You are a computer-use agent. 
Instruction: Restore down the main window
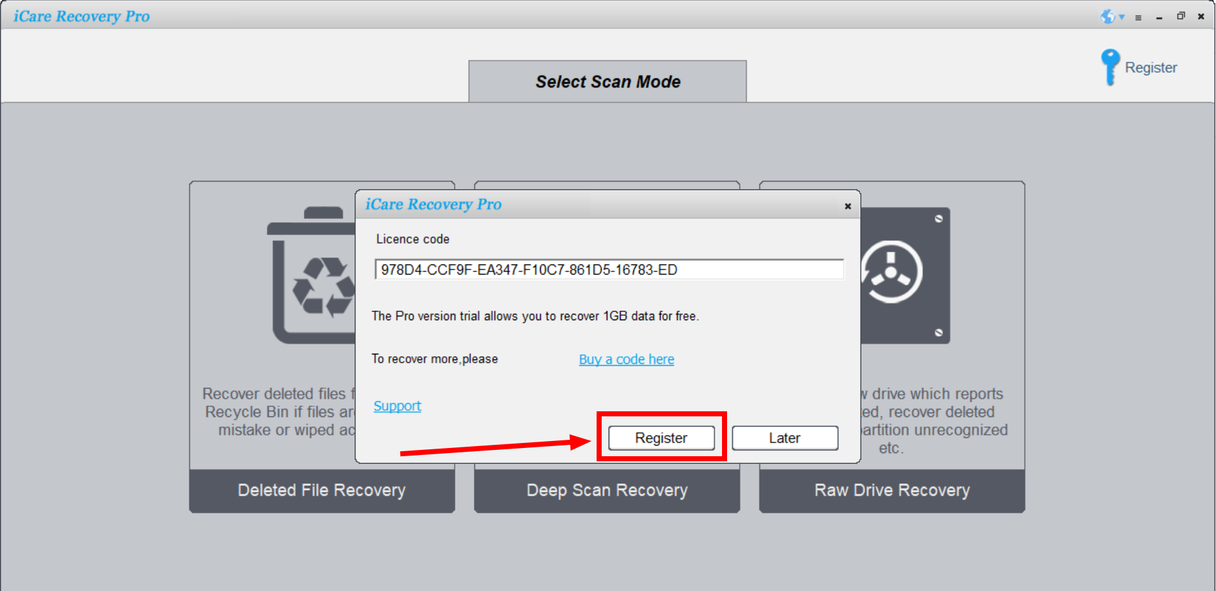1181,16
